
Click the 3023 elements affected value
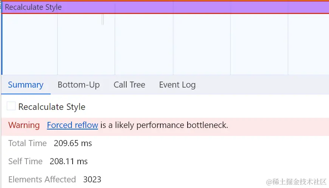pos(92,179)
